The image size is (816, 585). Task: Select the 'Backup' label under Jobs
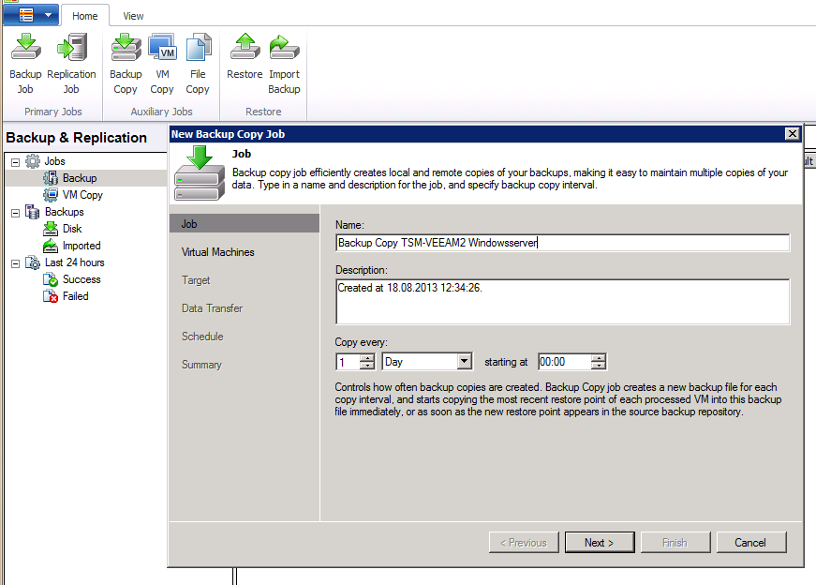point(80,178)
